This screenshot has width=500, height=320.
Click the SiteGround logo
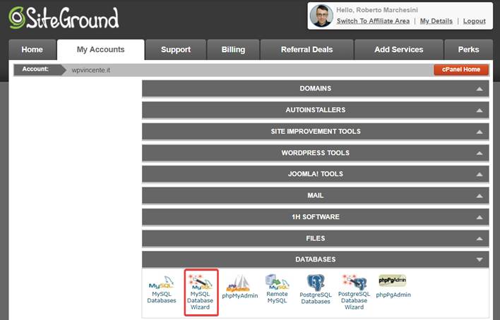[64, 18]
